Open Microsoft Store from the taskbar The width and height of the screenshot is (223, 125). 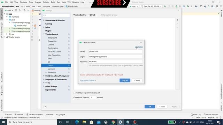(x=91, y=122)
